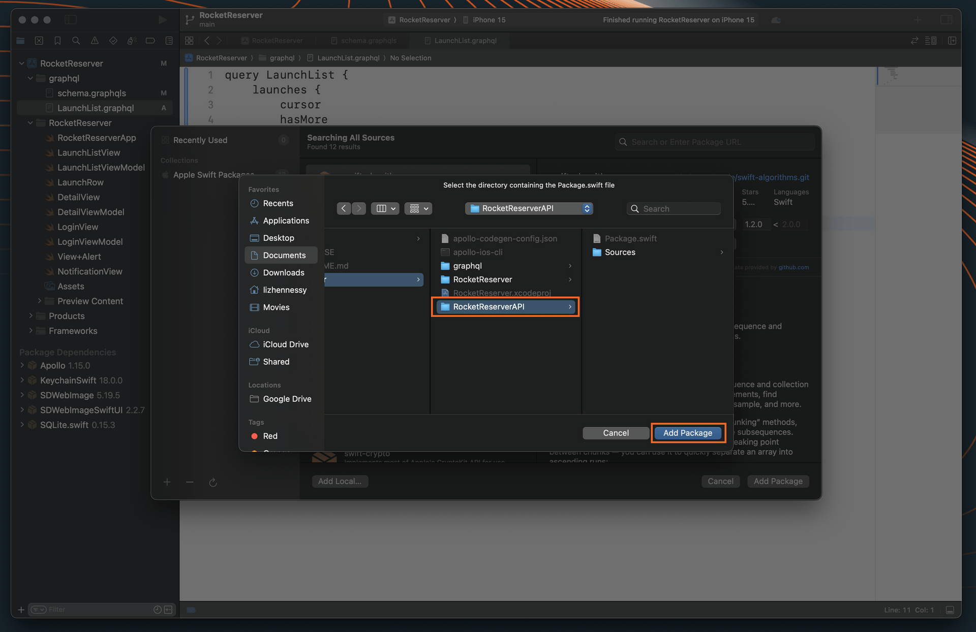Image resolution: width=976 pixels, height=632 pixels.
Task: Open the issue navigator warning icon
Action: click(95, 41)
